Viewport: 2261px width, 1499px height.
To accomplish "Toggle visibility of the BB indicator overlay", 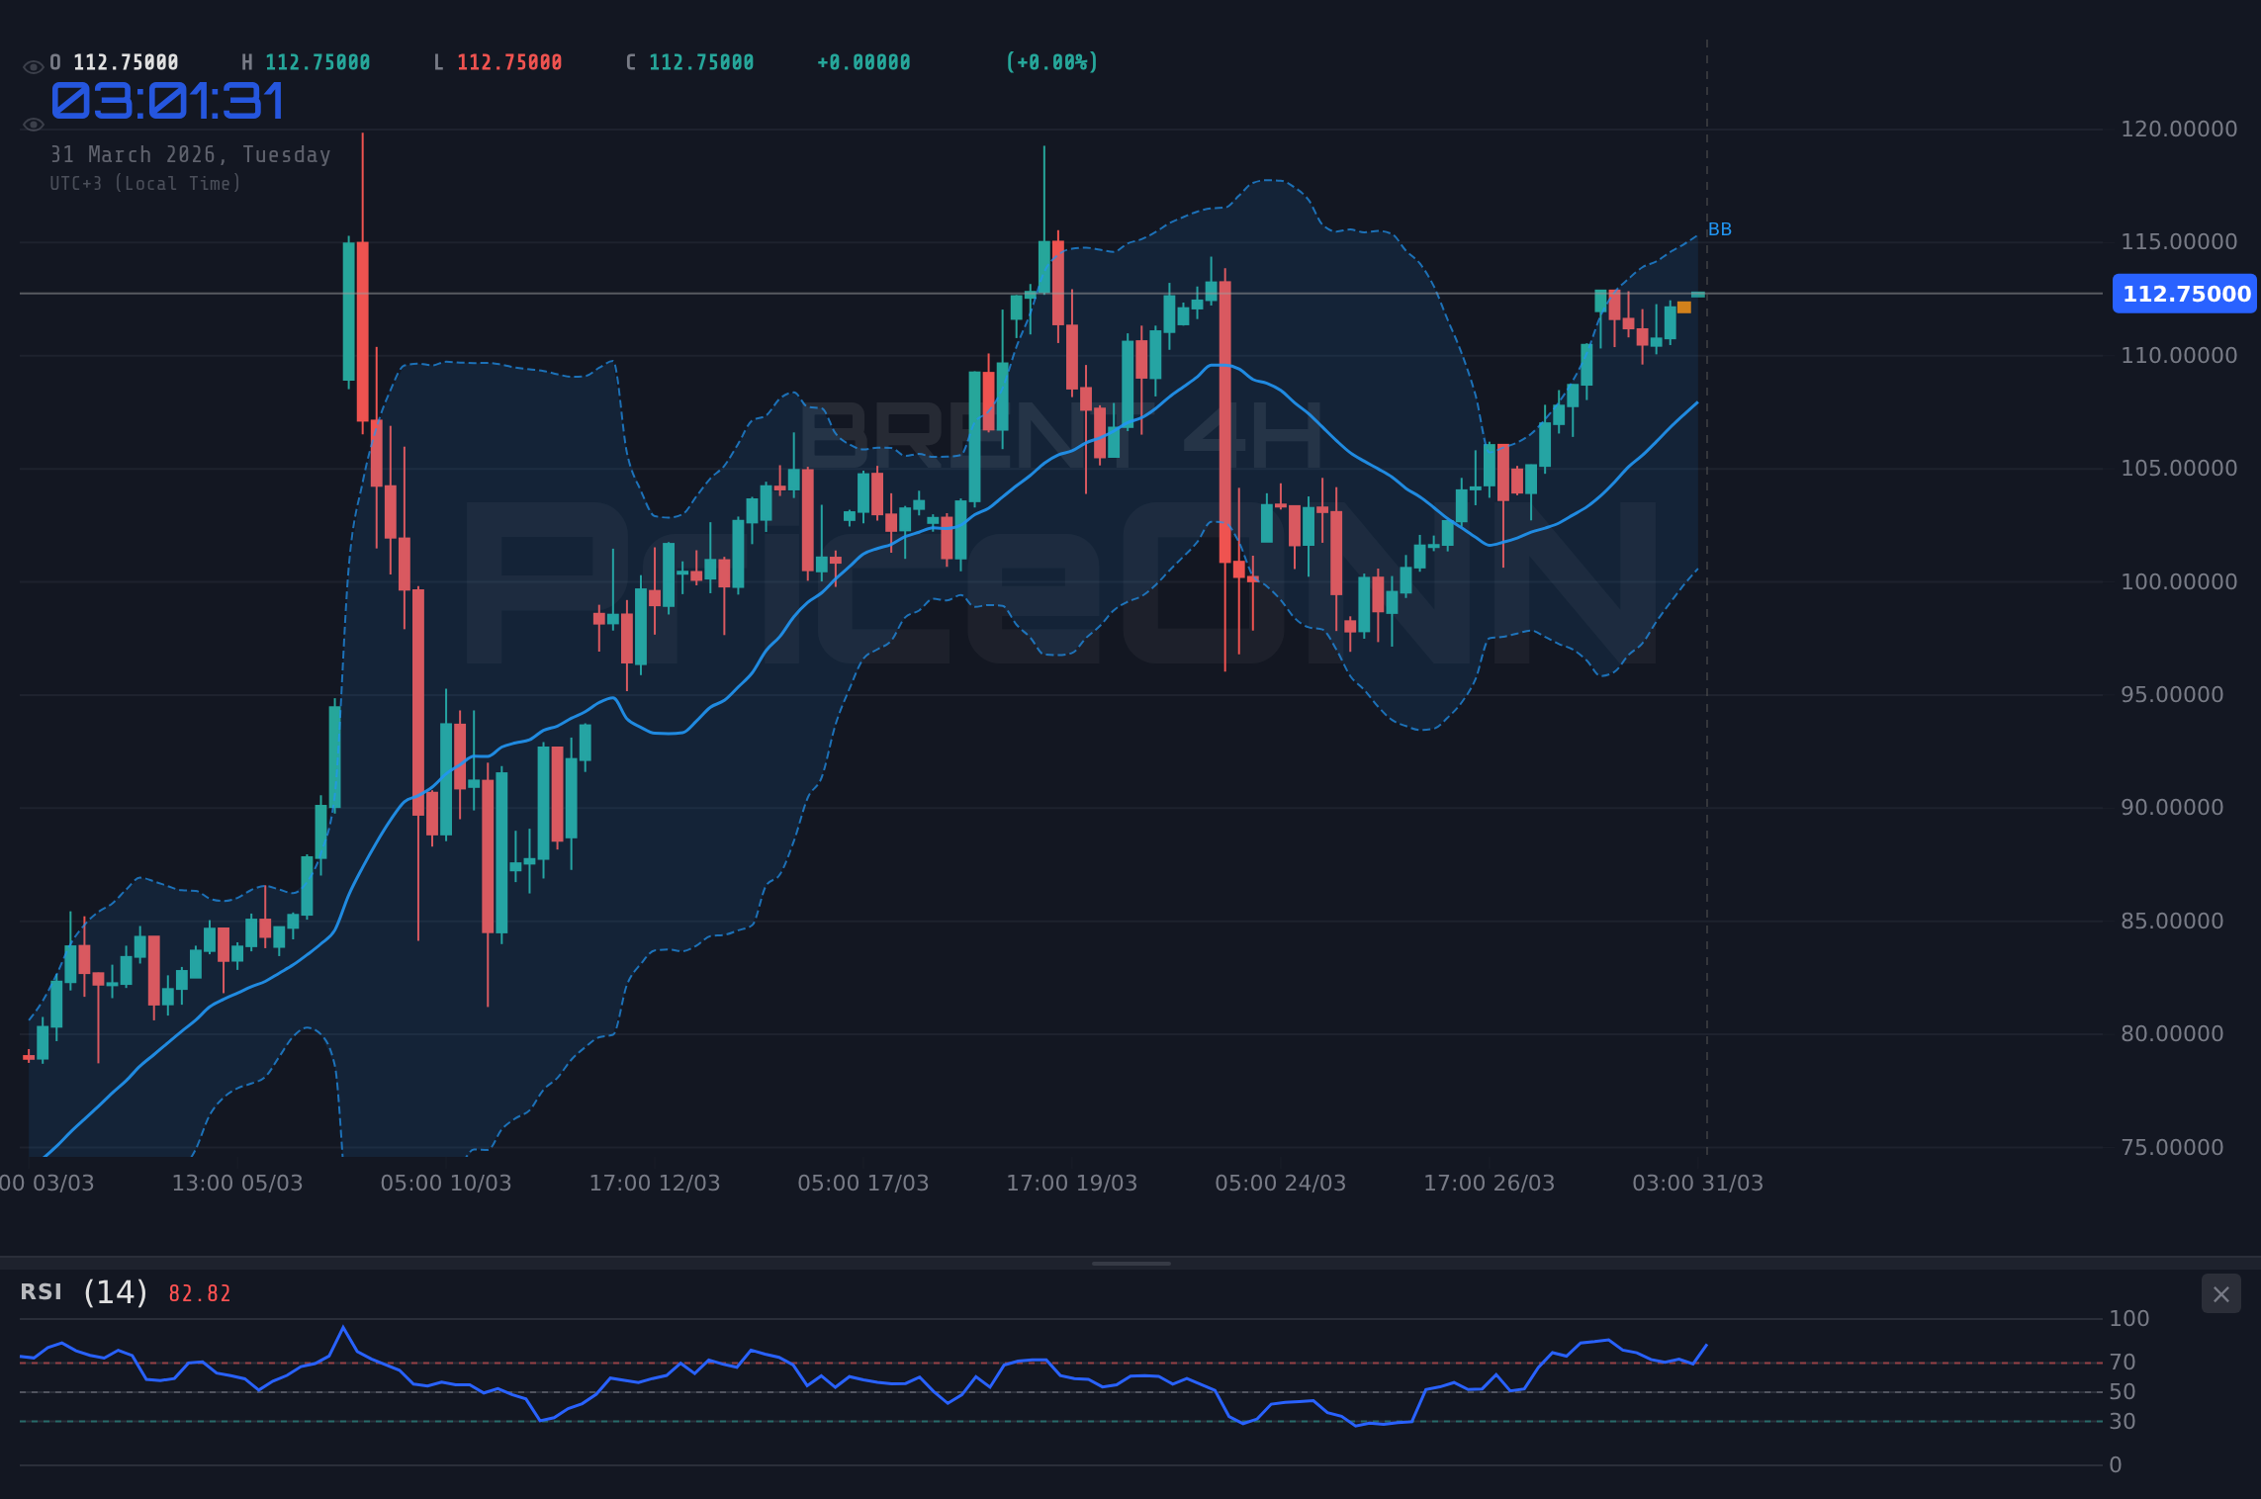I will click(x=33, y=124).
